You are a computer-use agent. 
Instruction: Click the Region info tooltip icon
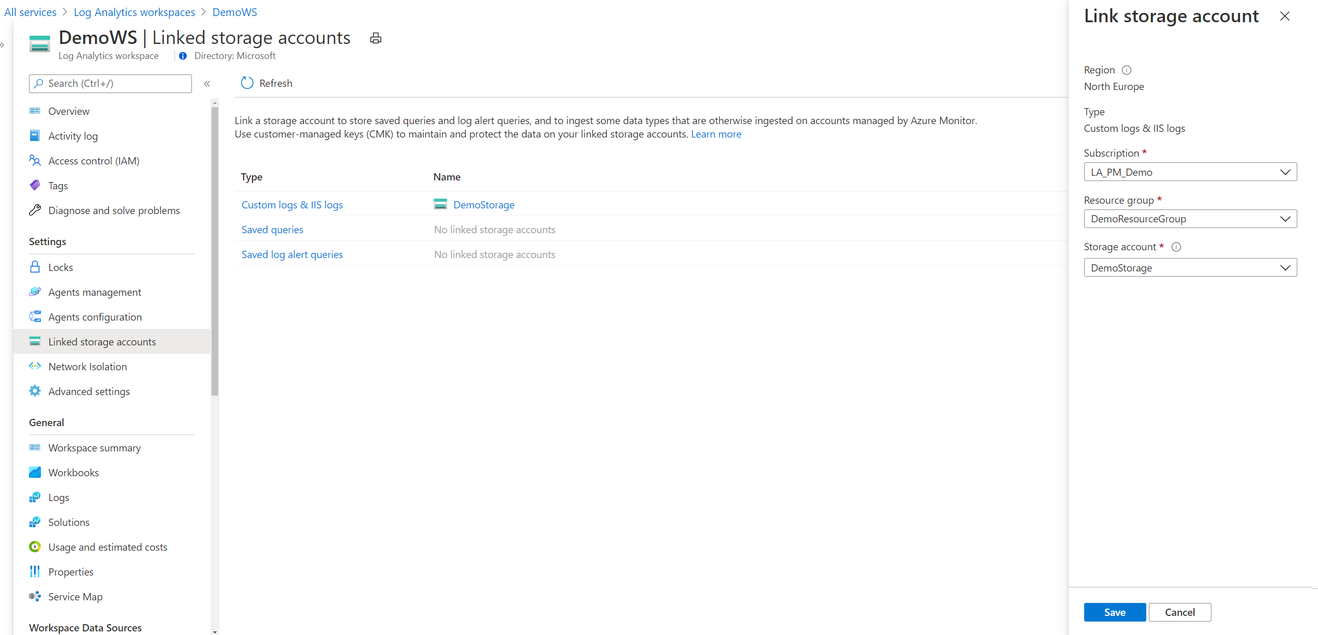(x=1127, y=70)
